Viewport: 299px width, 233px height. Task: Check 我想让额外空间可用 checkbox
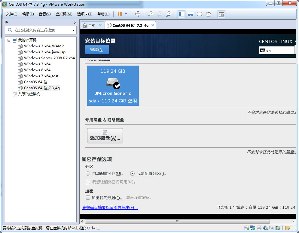[88, 182]
